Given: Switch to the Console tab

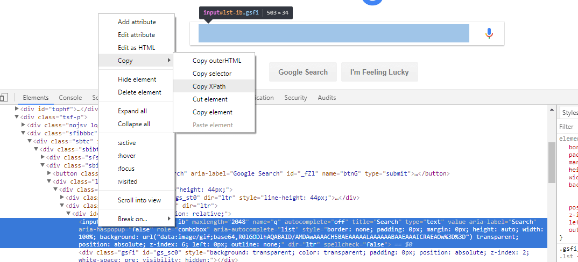Looking at the screenshot, I should click(71, 98).
